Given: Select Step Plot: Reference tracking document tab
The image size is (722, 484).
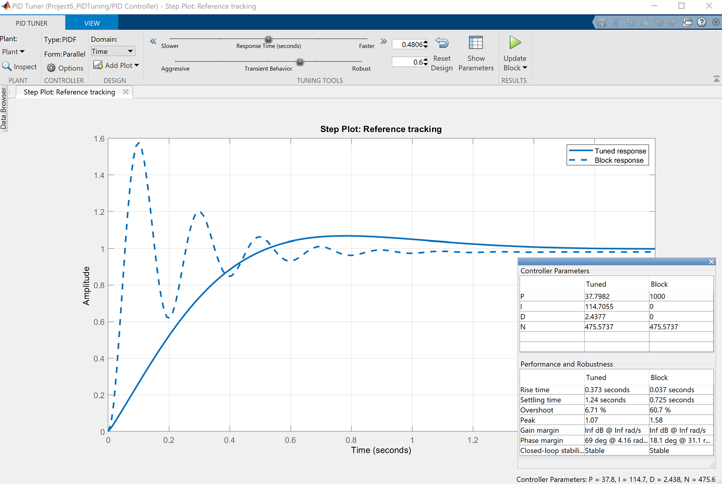Looking at the screenshot, I should (x=69, y=92).
